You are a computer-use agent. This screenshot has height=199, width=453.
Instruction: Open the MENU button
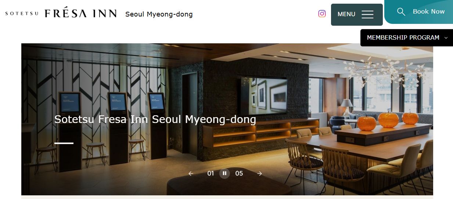357,15
